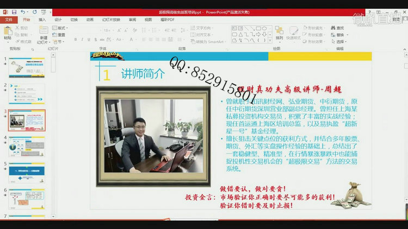
Task: Toggle Italic formatting button
Action: point(82,40)
